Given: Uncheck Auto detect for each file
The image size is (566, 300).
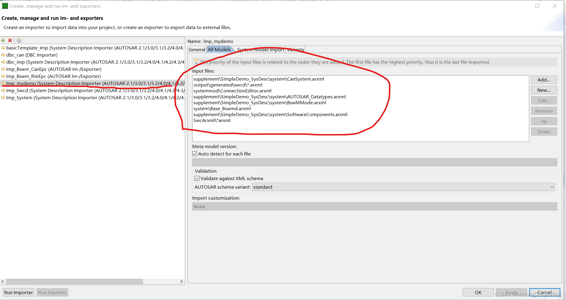Looking at the screenshot, I should click(195, 153).
